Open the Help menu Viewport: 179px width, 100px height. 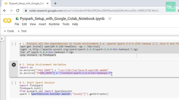(75, 24)
